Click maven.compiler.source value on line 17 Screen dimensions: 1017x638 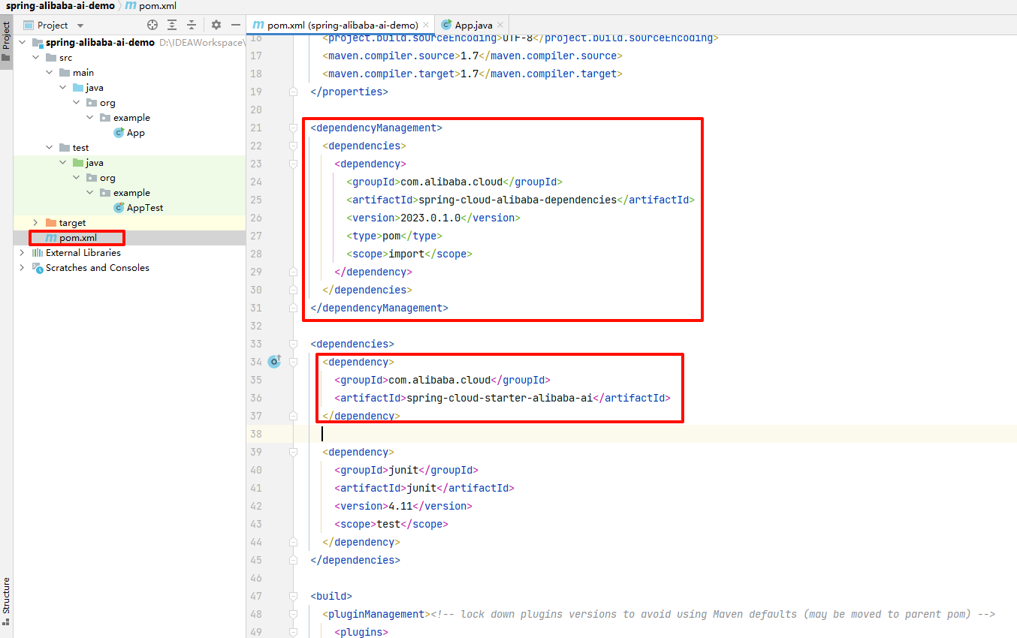point(469,56)
